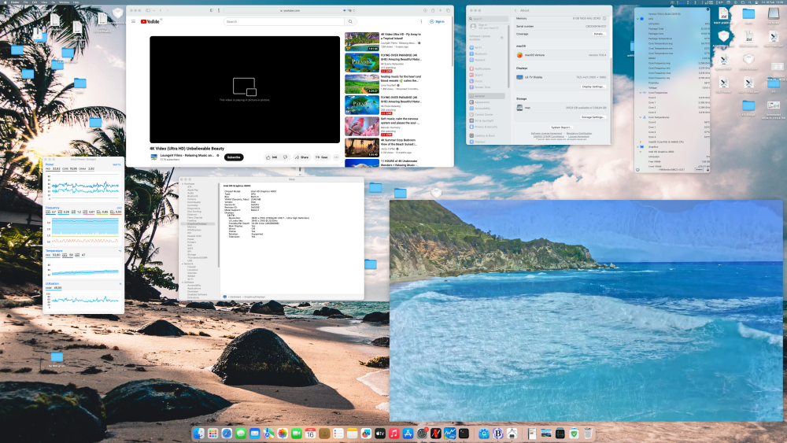Screen dimensions: 787x443
Task: Collapse the Network tree in System Information
Action: tap(183, 264)
